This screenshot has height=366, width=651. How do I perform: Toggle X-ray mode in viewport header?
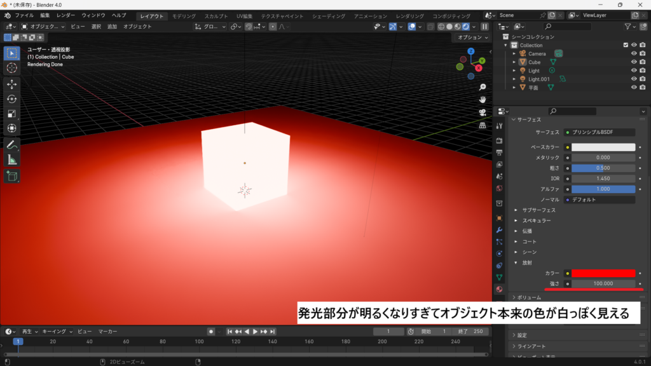click(x=430, y=27)
